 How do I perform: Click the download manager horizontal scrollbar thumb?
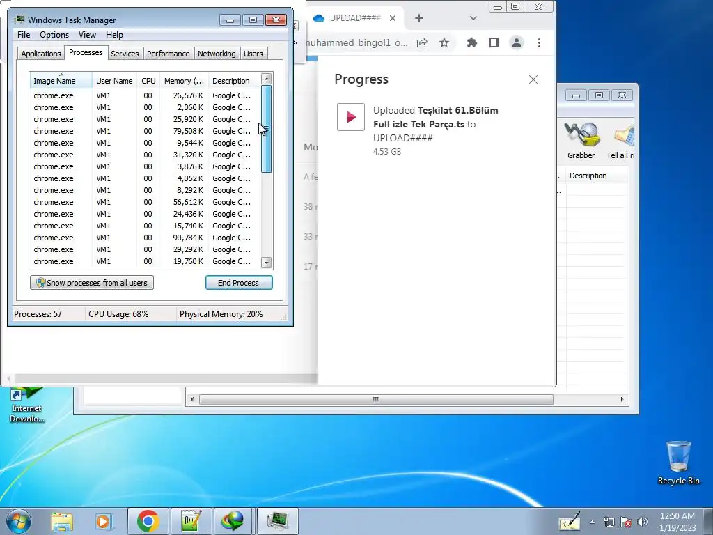pos(376,399)
